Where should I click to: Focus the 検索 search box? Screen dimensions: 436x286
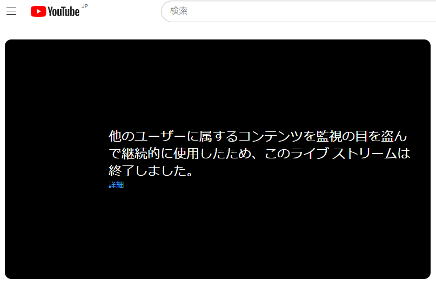click(x=299, y=11)
